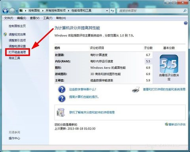Click the software box icon in online info panel
This screenshot has width=190, height=152.
point(61,113)
